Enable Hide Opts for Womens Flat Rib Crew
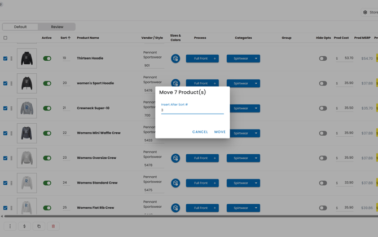 point(323,208)
